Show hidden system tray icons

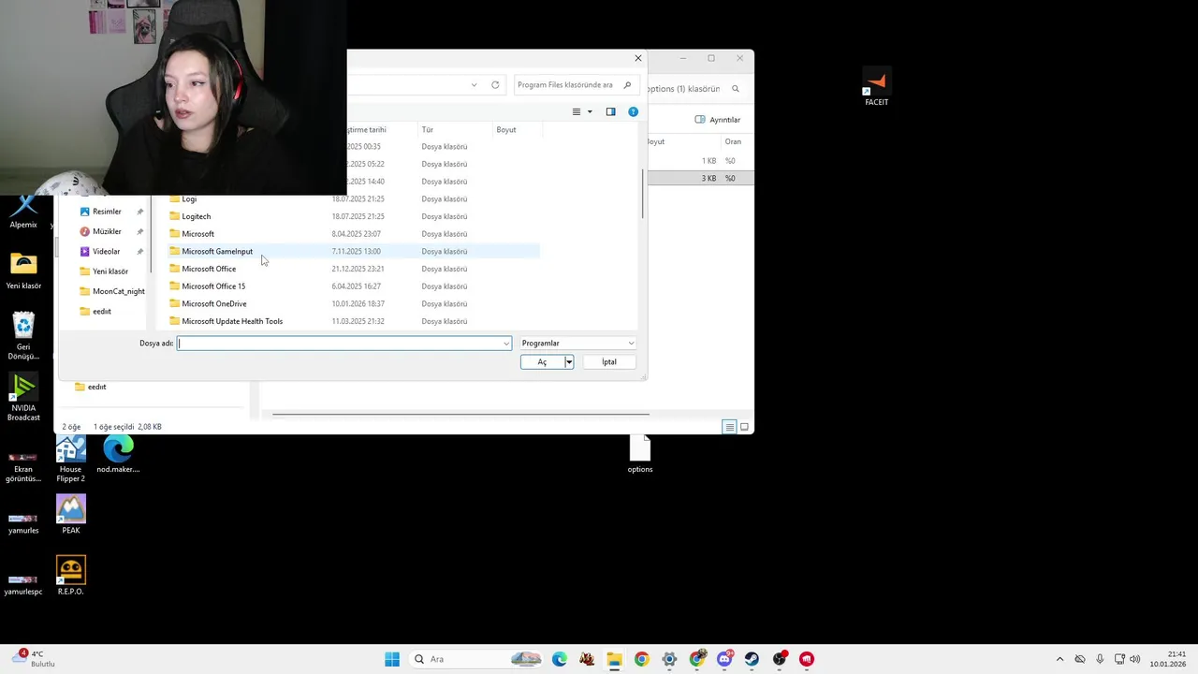pos(1059,659)
